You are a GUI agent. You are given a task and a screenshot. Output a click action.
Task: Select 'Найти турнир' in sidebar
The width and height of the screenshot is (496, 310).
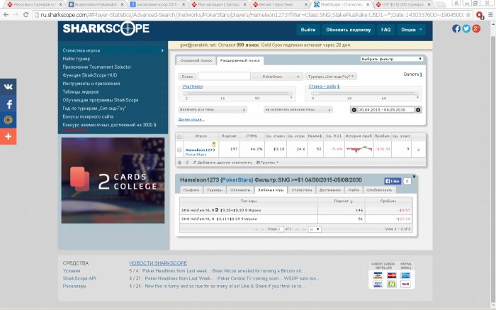point(77,59)
